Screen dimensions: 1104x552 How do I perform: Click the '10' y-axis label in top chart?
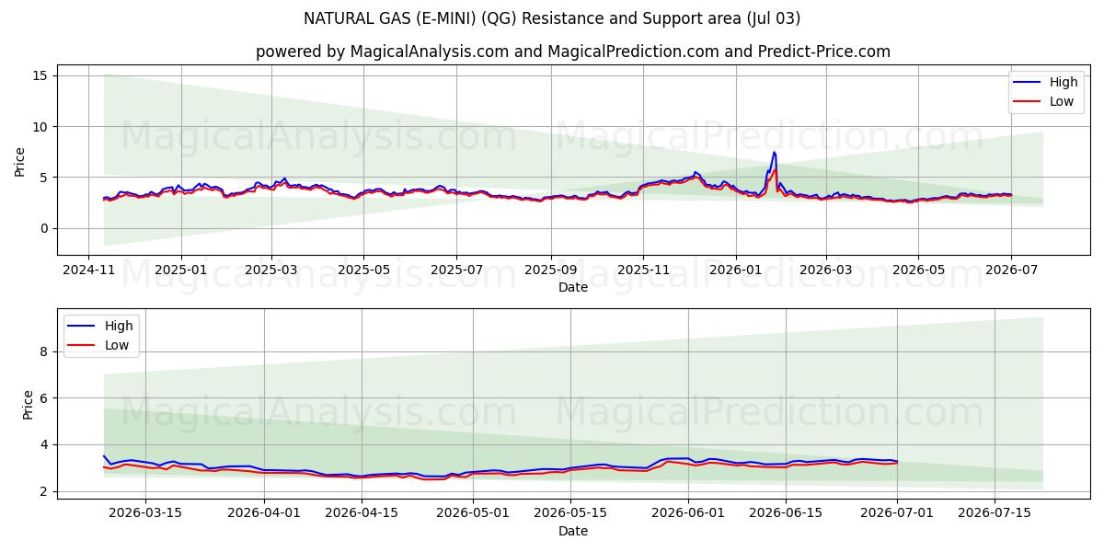point(42,126)
